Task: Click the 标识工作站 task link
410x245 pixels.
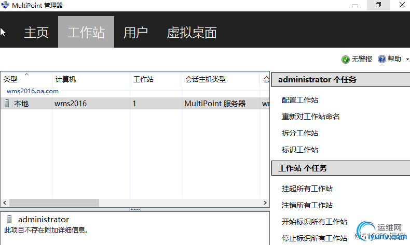Action: click(x=300, y=150)
